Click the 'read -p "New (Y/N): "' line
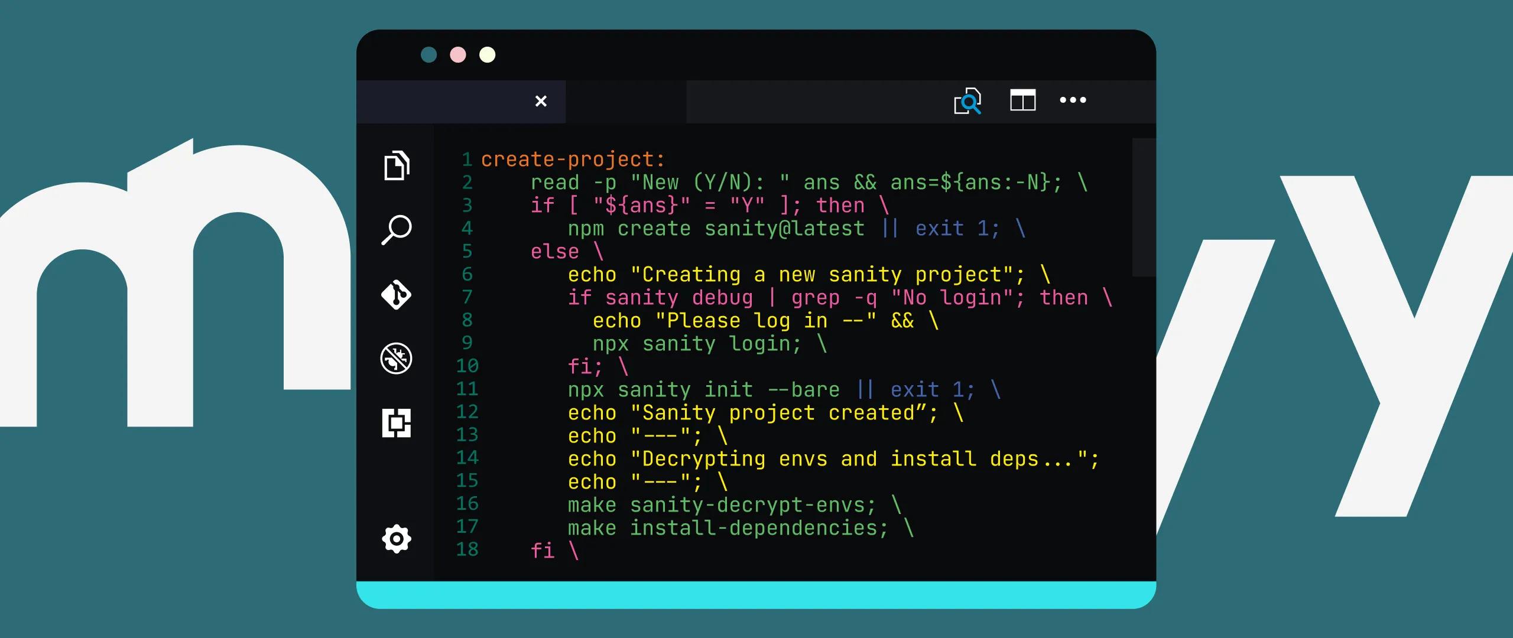The height and width of the screenshot is (638, 1513). 809,183
